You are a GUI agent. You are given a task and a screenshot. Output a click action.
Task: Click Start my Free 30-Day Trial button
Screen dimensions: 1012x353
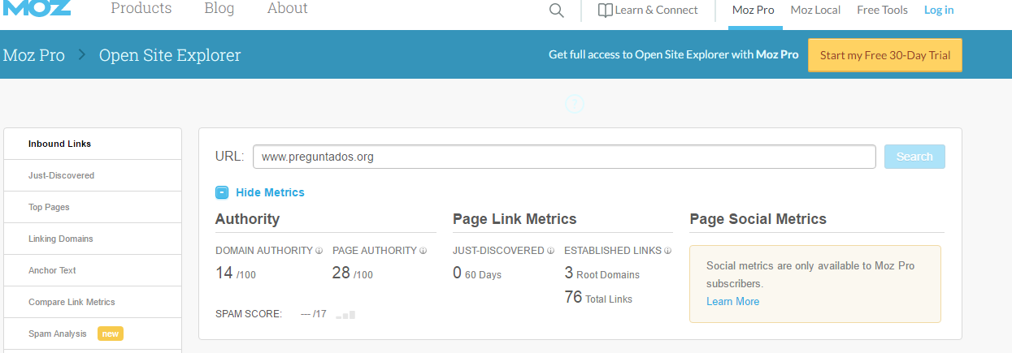pyautogui.click(x=885, y=55)
